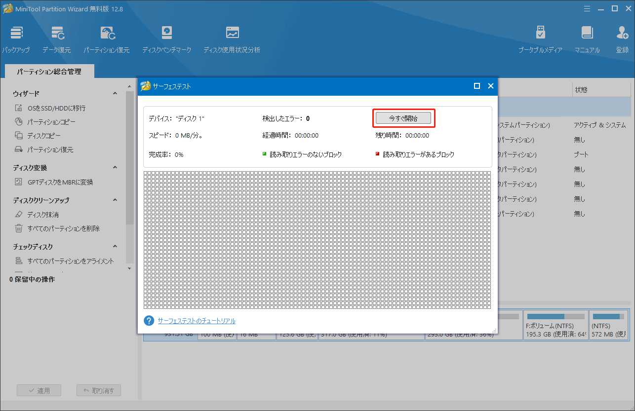This screenshot has width=635, height=411.
Task: Open the データ復元 tool
Action: (56, 39)
